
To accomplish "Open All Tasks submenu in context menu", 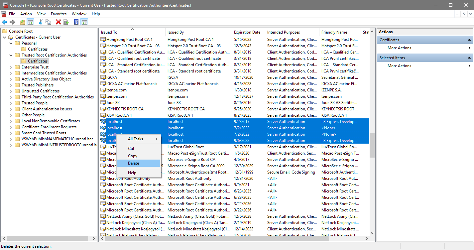I will coord(139,139).
